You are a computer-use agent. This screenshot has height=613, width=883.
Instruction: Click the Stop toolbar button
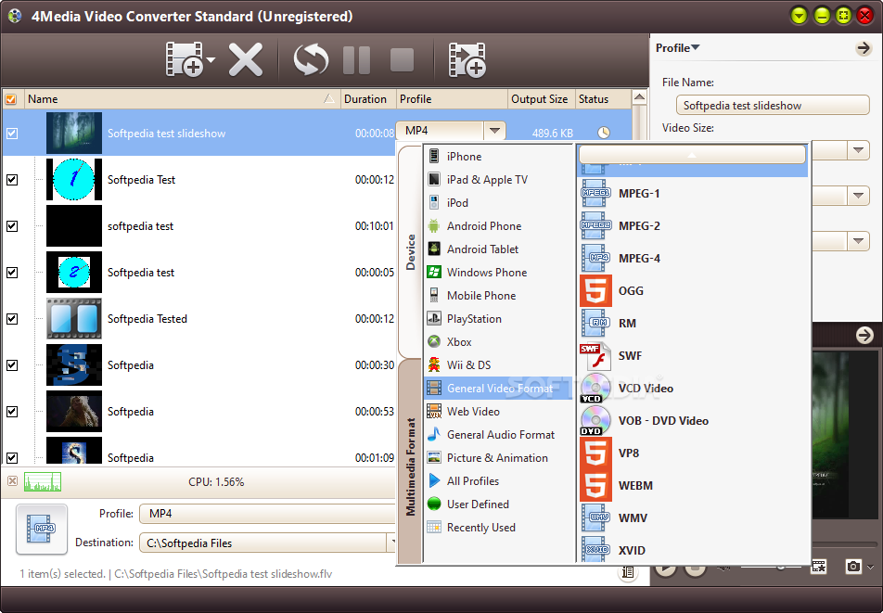click(x=403, y=59)
